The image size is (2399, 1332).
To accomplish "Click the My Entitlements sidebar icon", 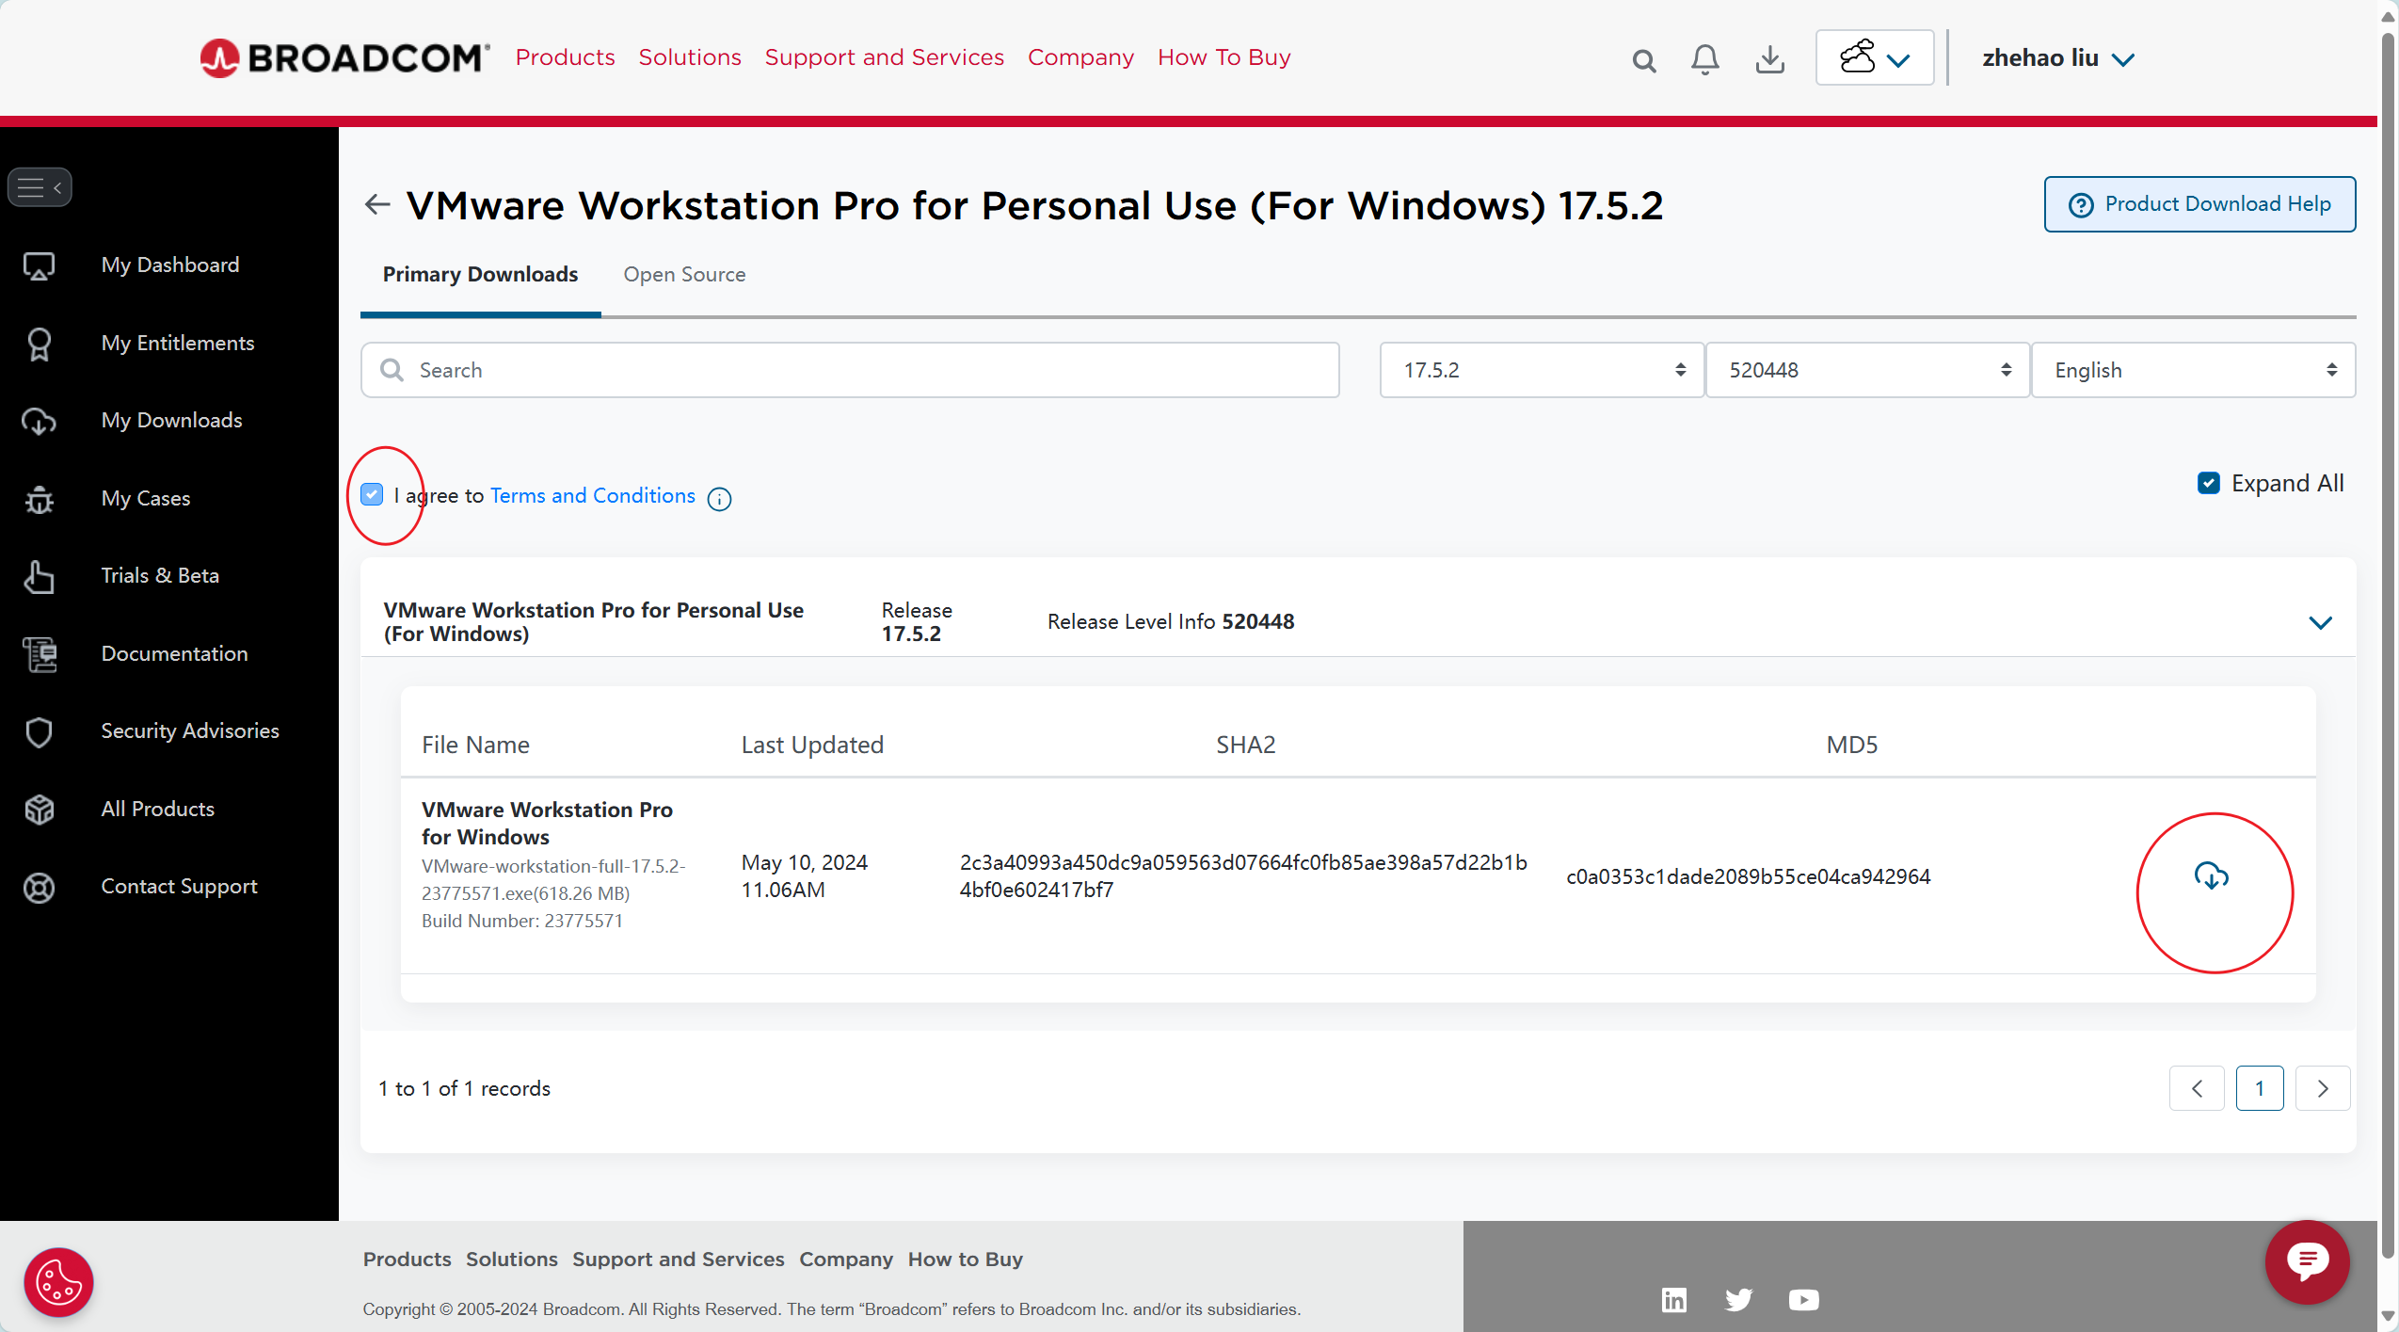I will [x=42, y=341].
